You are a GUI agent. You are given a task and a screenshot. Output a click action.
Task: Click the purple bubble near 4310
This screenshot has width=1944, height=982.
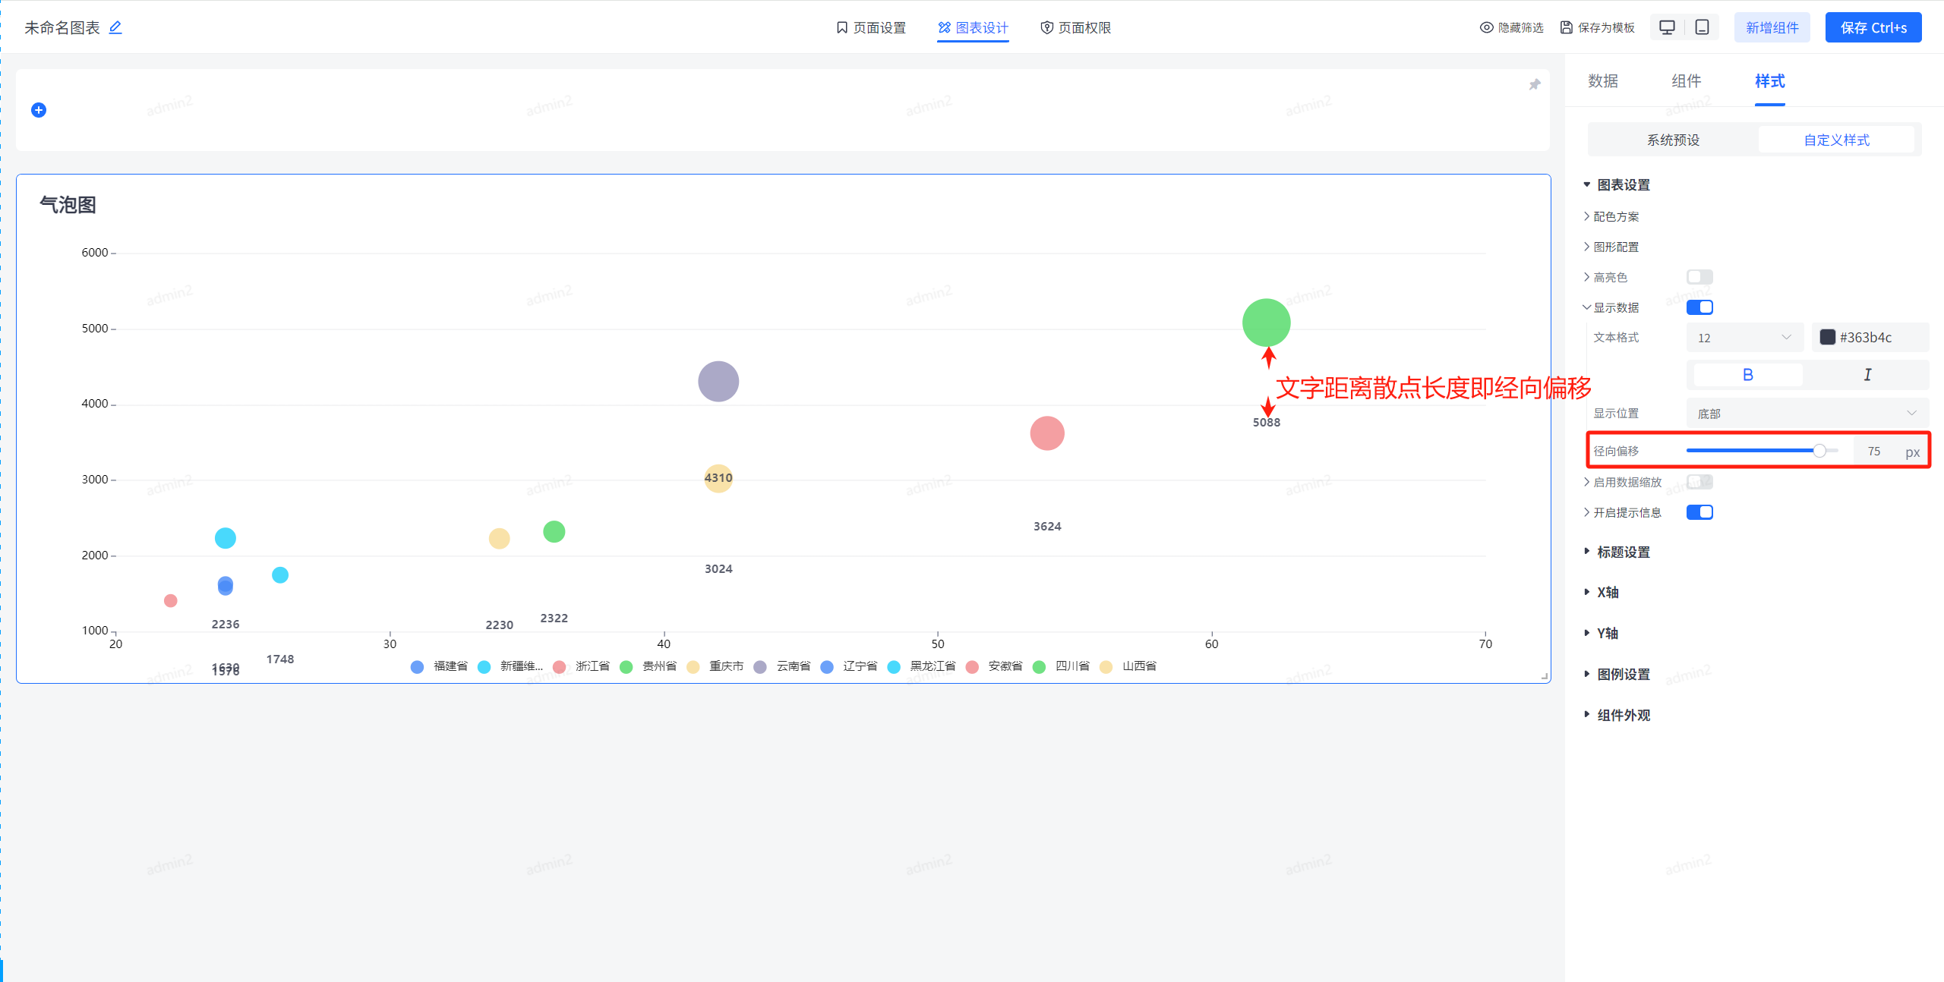pyautogui.click(x=718, y=381)
